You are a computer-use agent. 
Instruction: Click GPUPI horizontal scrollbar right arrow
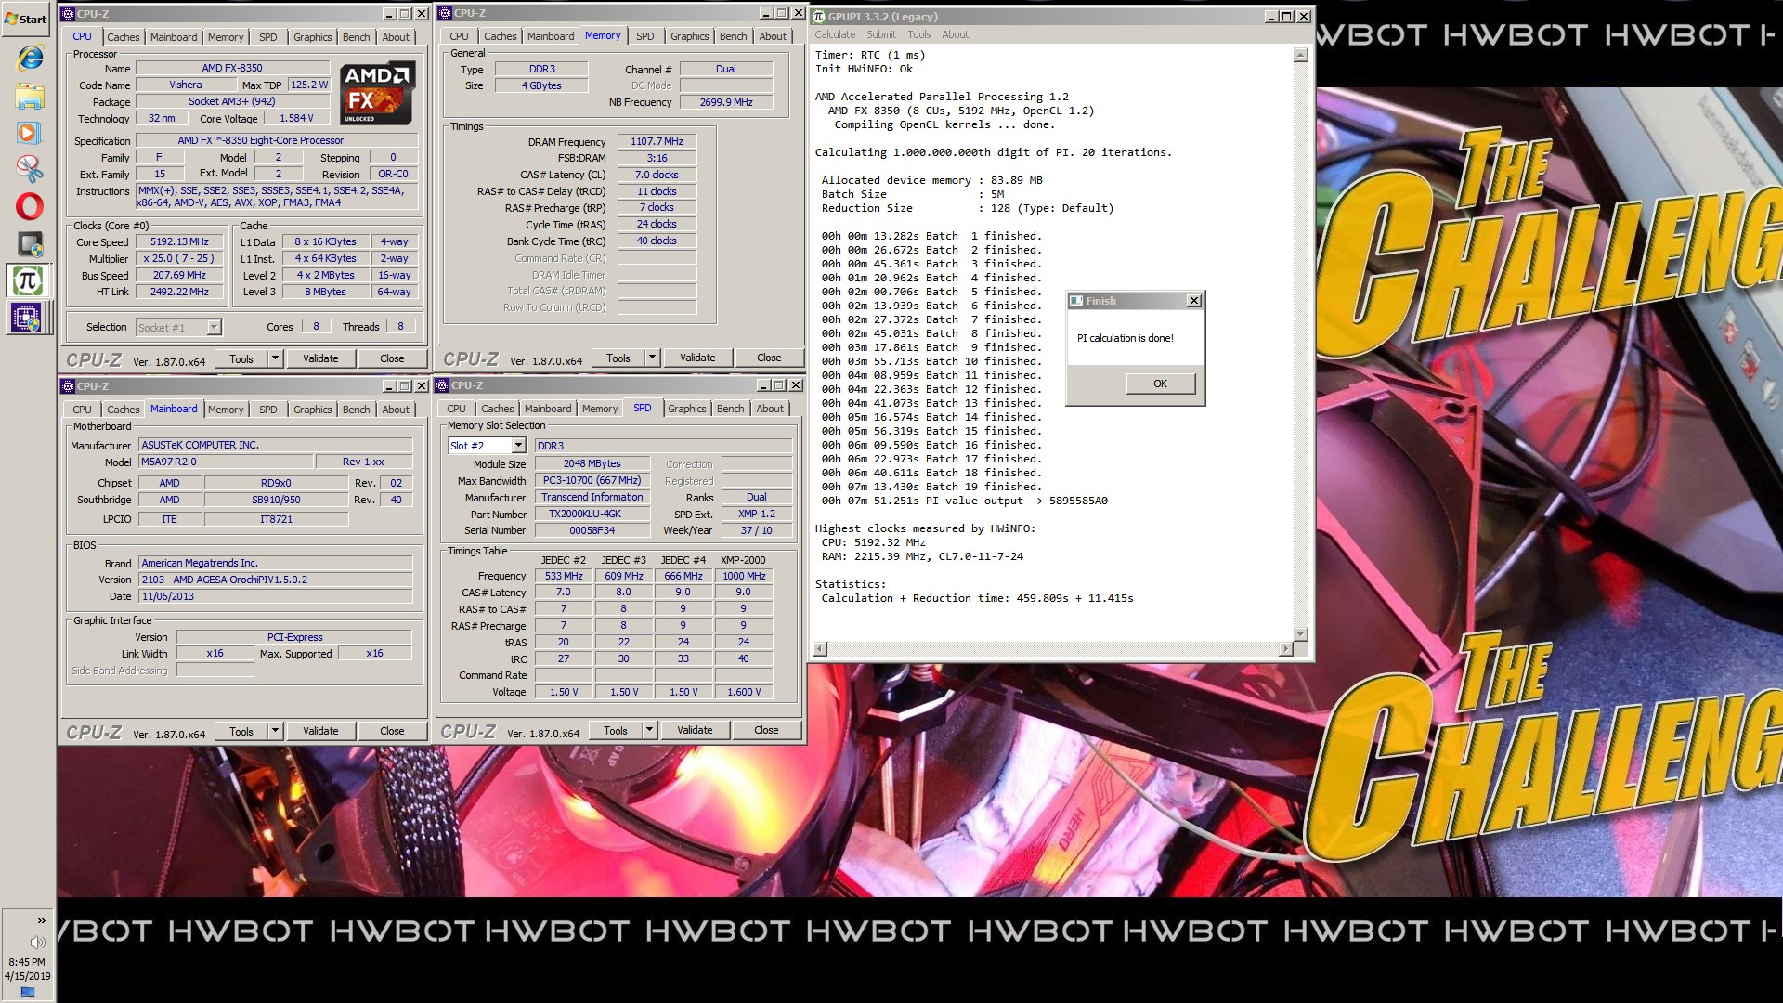click(1286, 648)
